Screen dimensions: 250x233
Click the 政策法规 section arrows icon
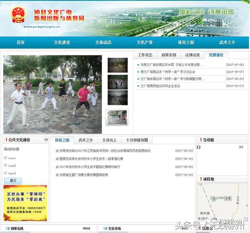click(x=8, y=229)
